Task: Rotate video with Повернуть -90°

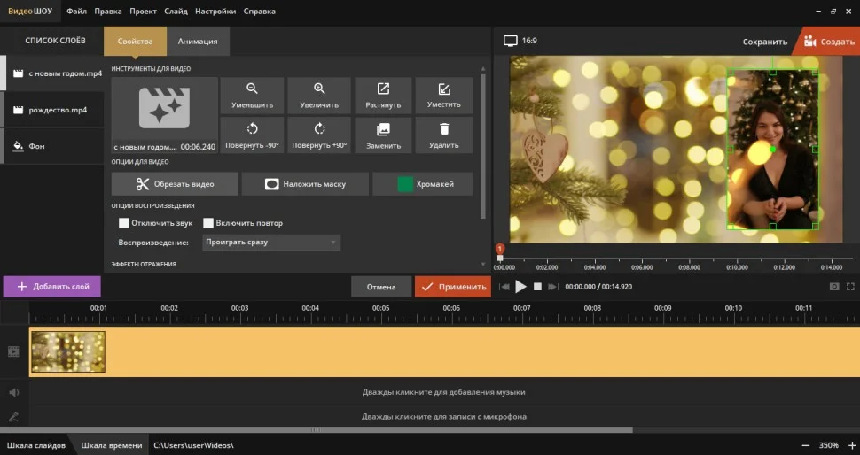Action: pyautogui.click(x=252, y=135)
